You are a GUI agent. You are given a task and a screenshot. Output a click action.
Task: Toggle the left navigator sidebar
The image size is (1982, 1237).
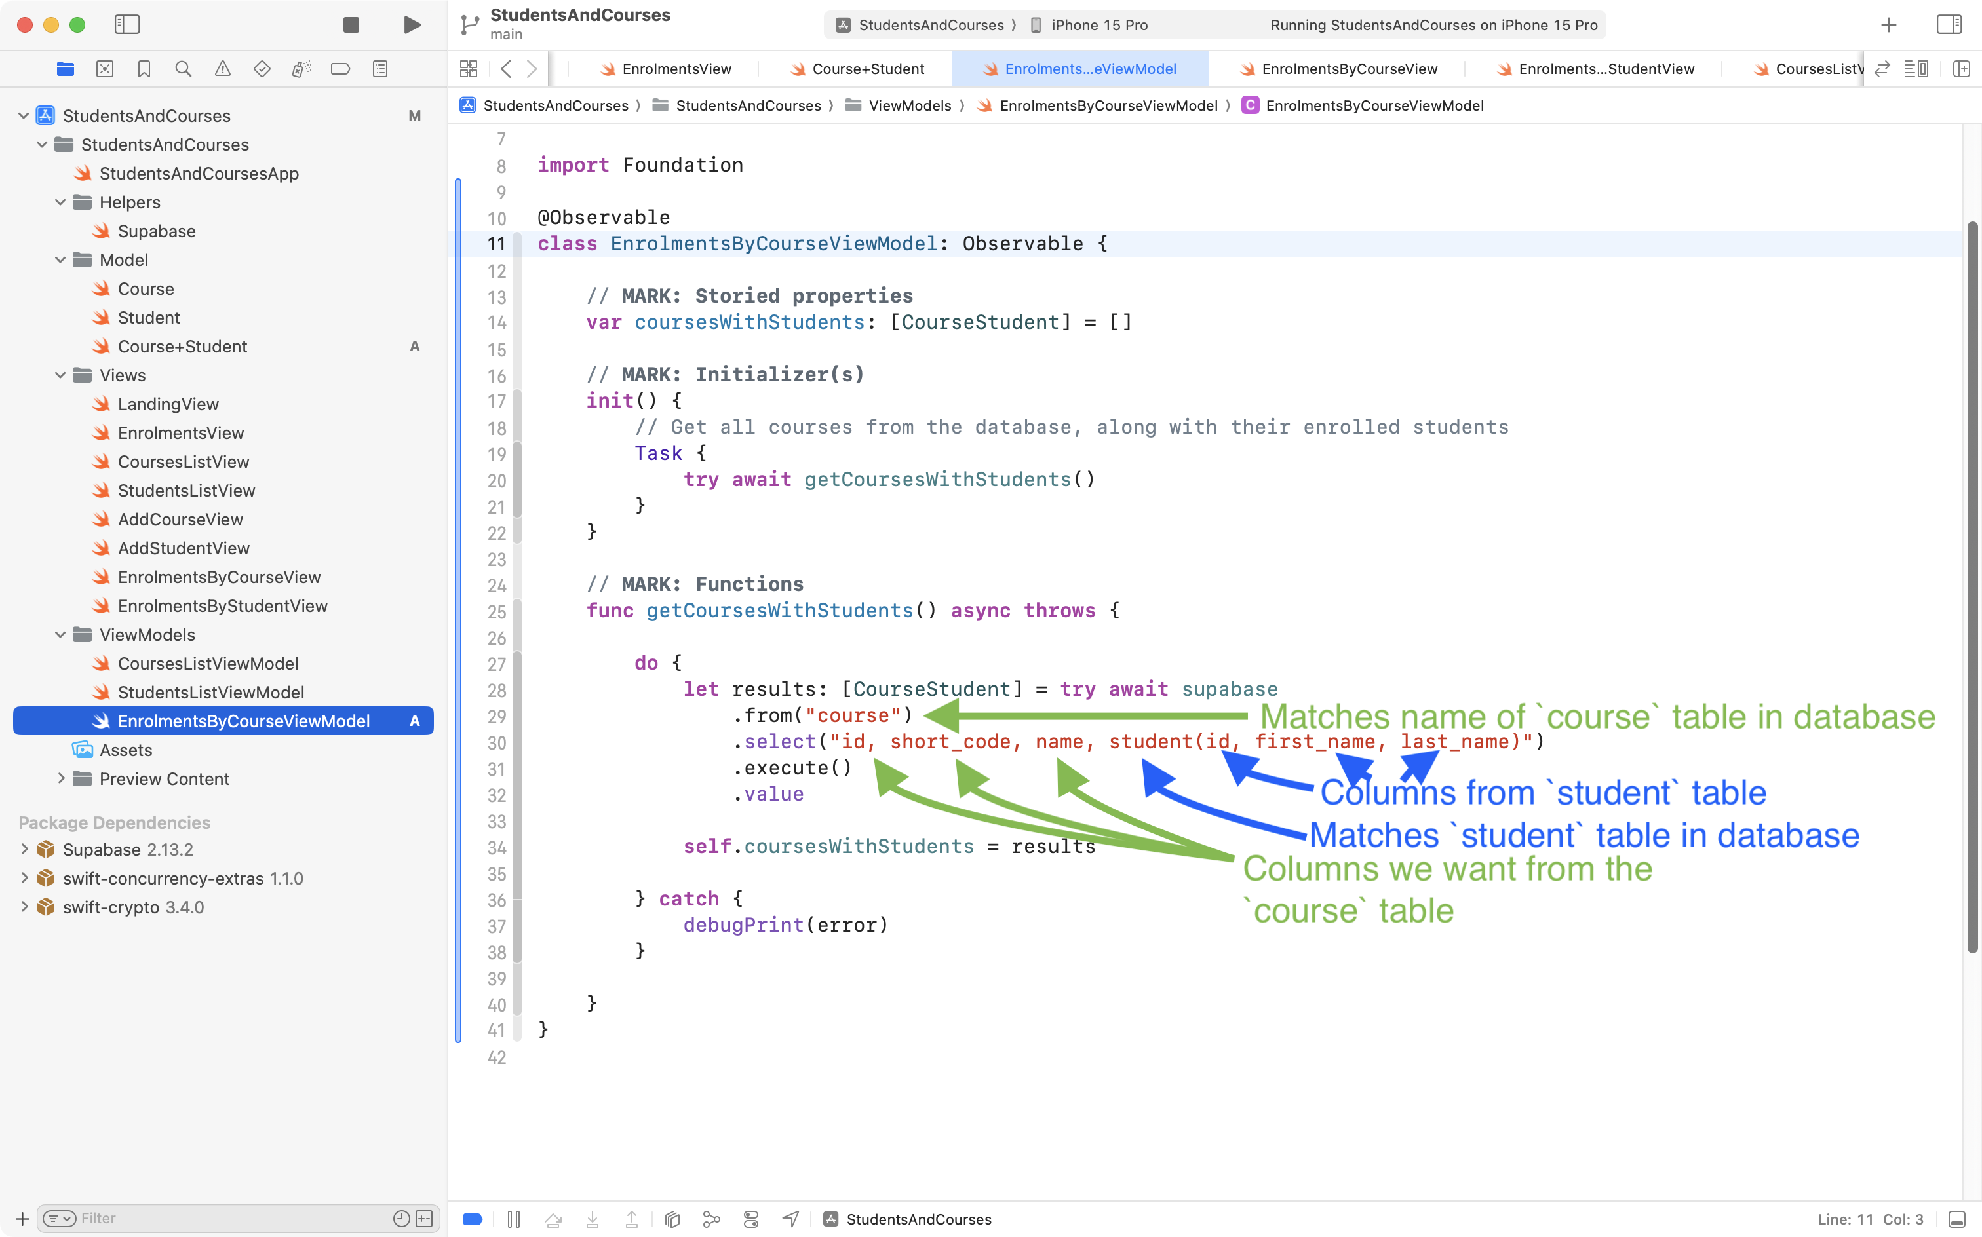[127, 24]
